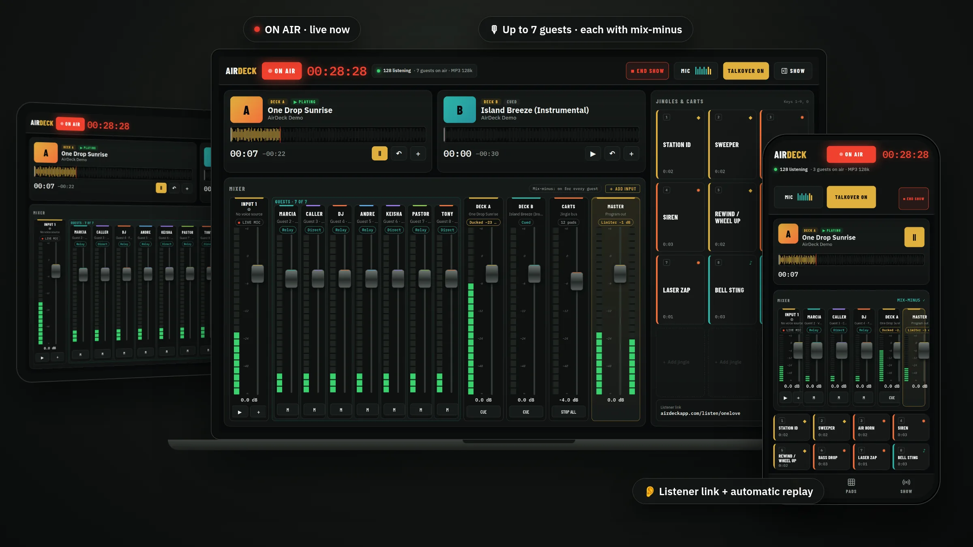
Task: Click the plus icon on laptop Deck A
Action: coord(418,154)
